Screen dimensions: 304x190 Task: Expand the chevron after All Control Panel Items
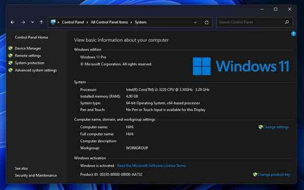(x=131, y=22)
